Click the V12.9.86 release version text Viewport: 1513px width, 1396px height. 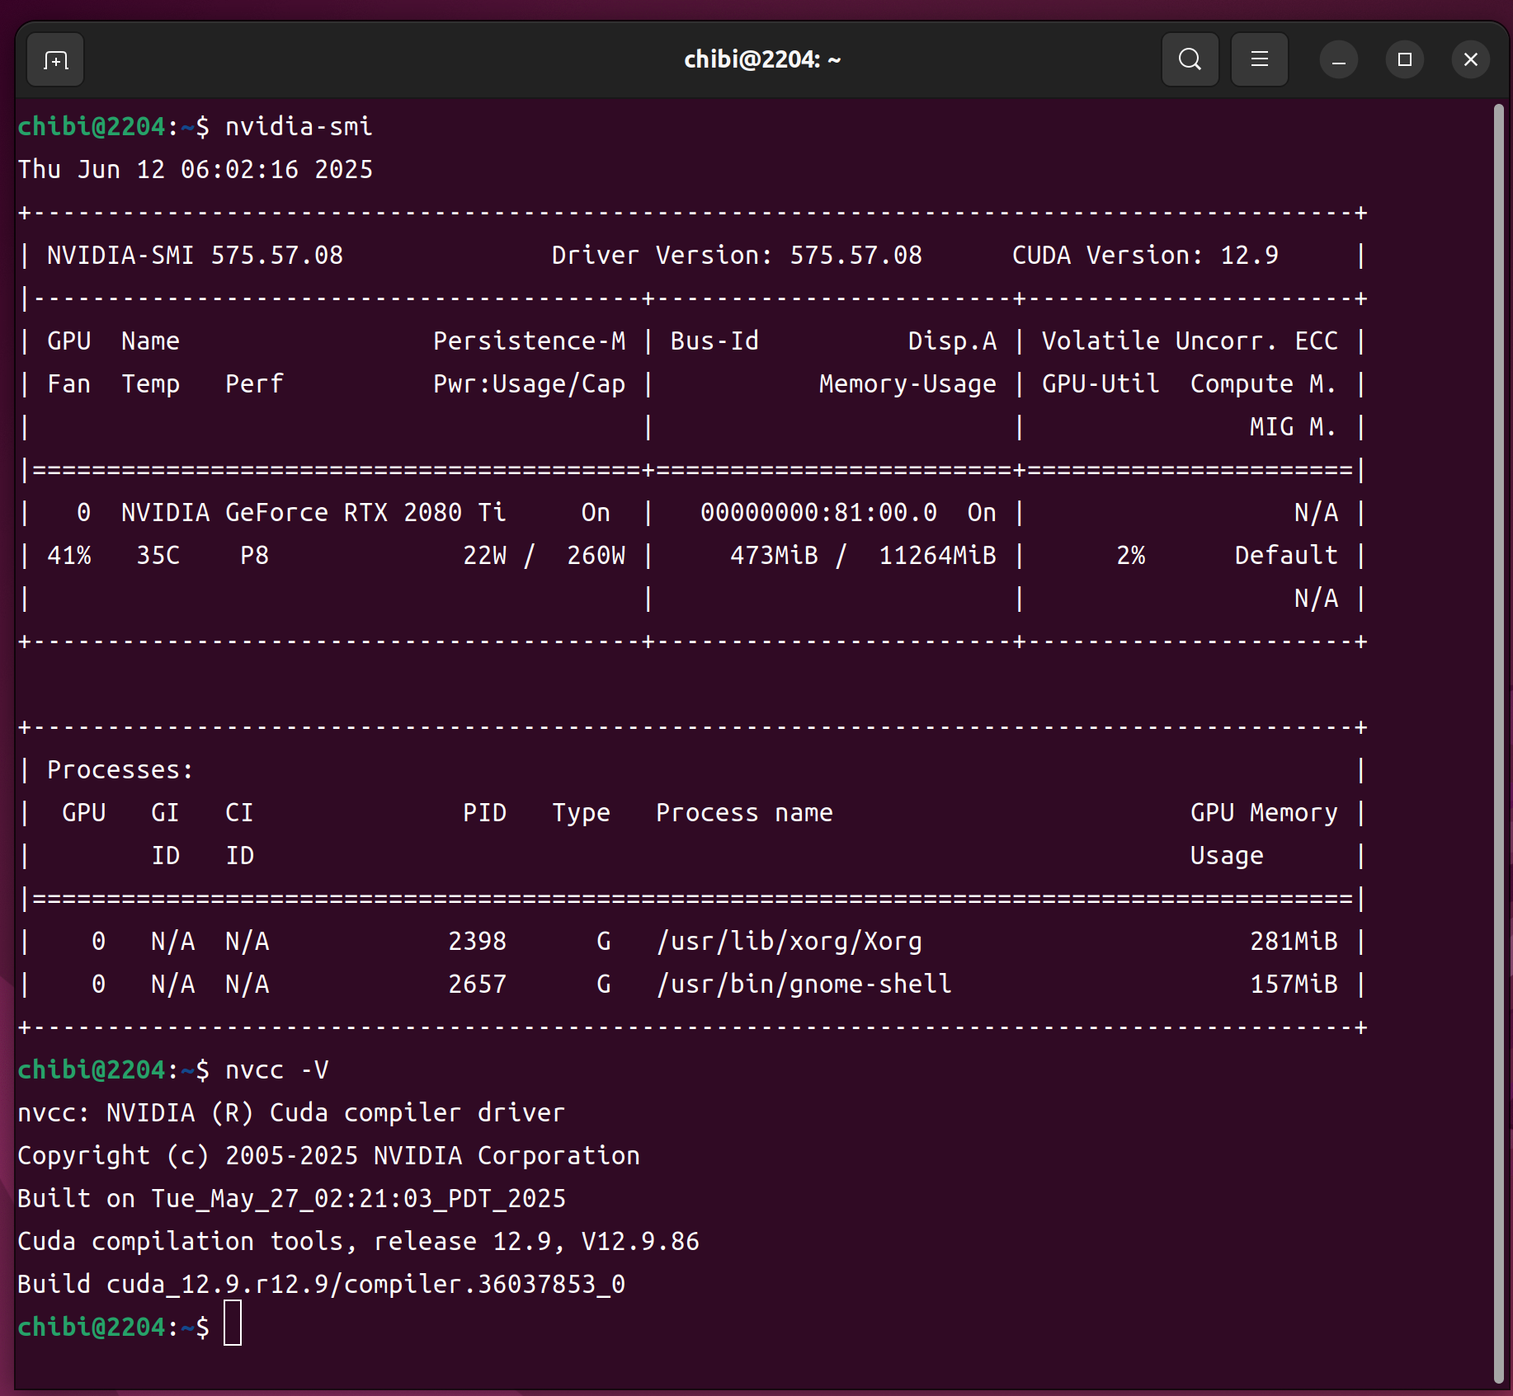pos(640,1242)
